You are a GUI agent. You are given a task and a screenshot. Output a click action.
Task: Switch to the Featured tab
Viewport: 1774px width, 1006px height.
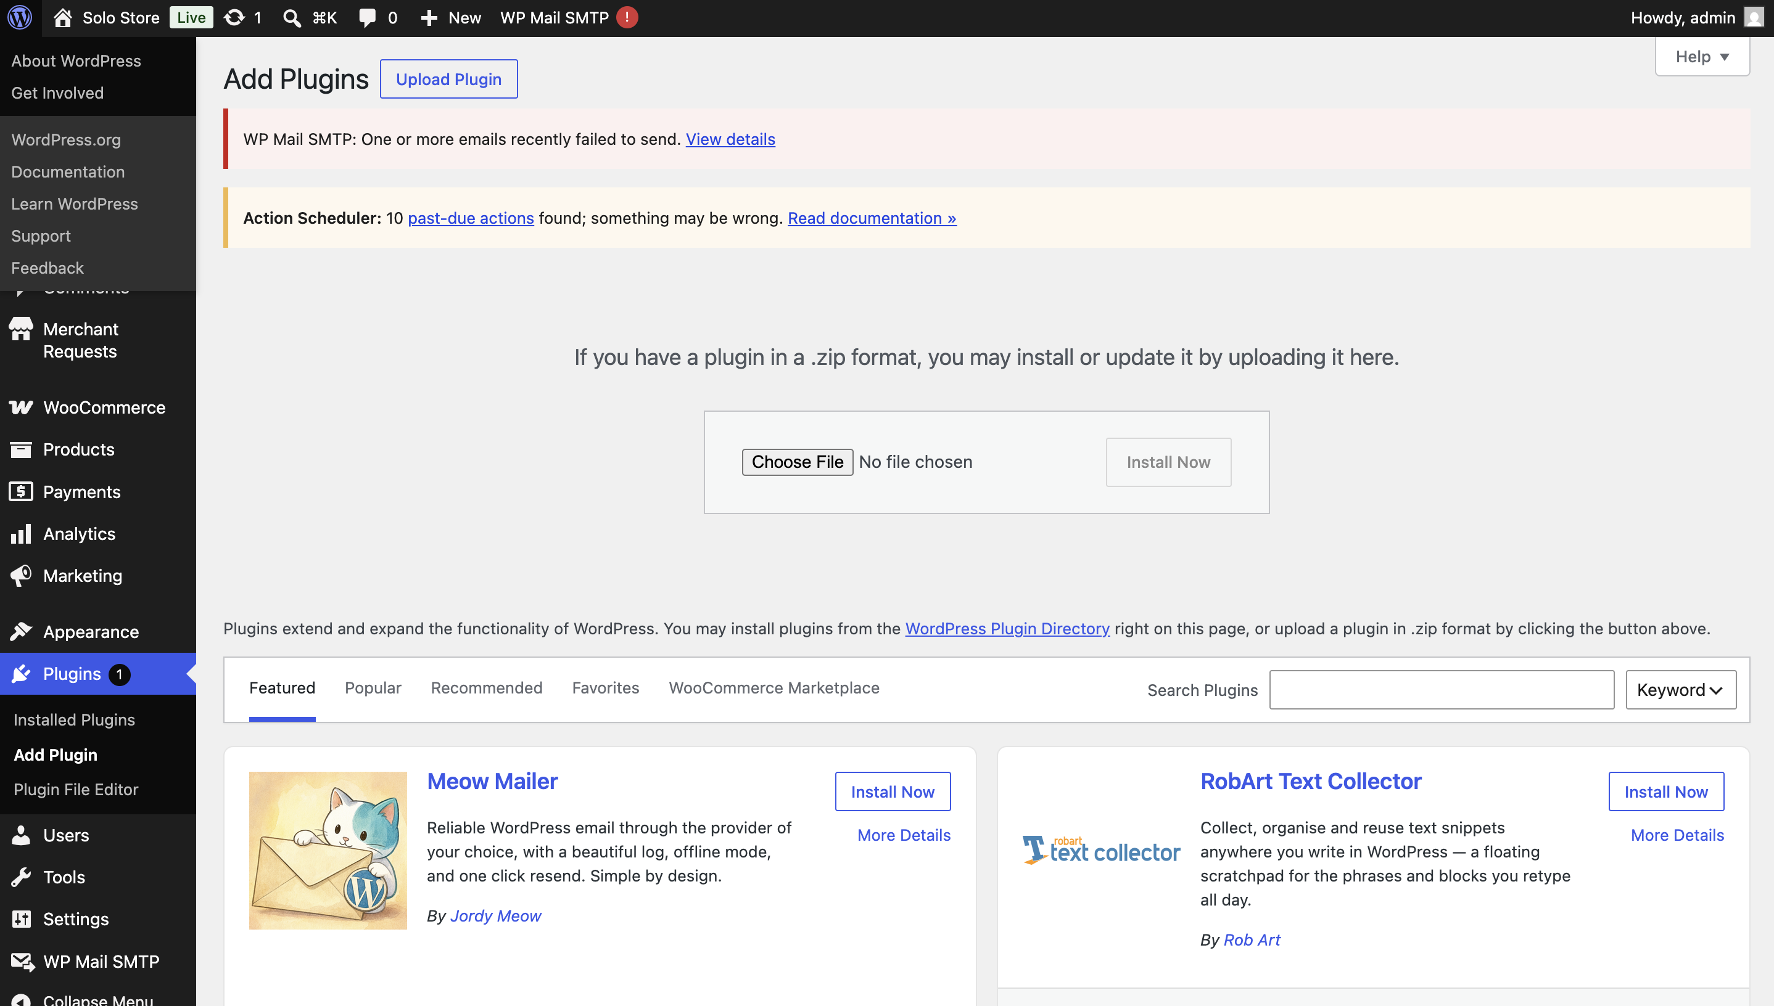pos(282,688)
